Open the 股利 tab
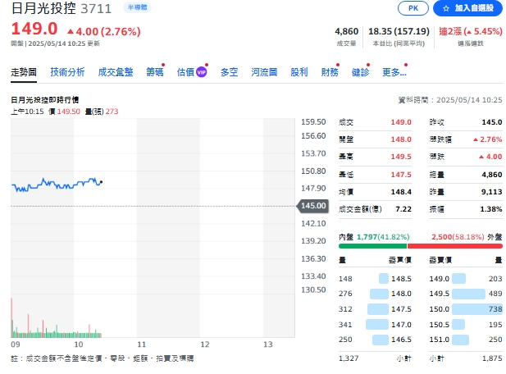This screenshot has width=506, height=374. tap(299, 72)
